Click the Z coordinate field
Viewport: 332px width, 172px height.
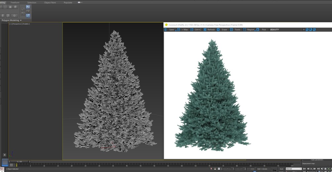(250, 169)
